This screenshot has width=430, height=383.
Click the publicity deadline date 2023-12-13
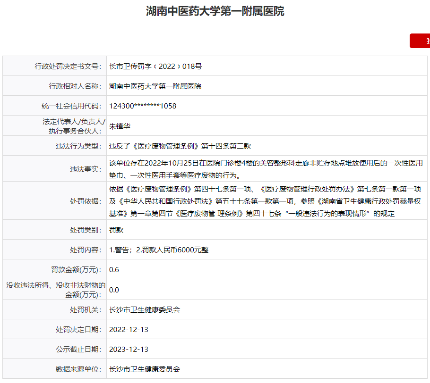(129, 350)
